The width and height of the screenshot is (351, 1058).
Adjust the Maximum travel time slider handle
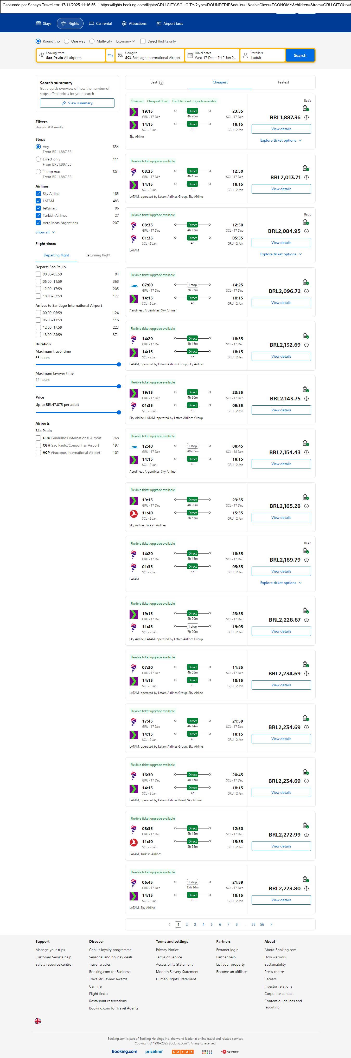click(x=119, y=364)
